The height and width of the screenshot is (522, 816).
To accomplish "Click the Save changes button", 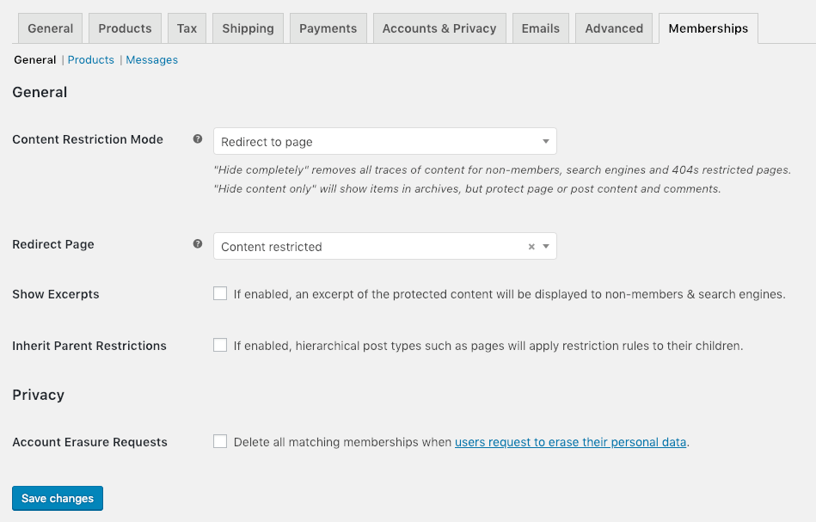I will (x=57, y=498).
